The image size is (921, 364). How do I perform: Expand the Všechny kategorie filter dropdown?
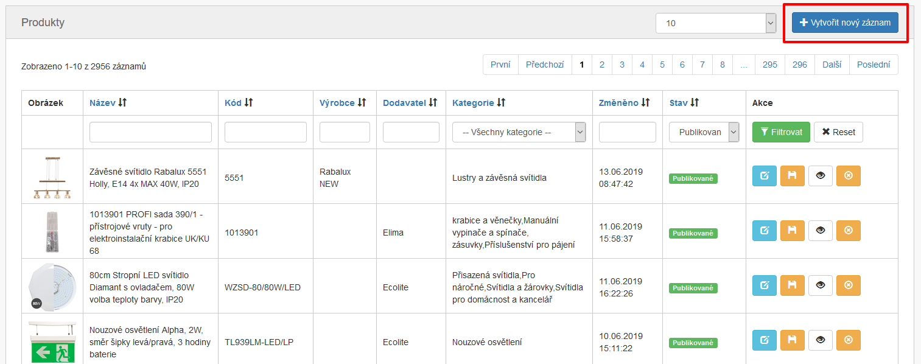click(x=519, y=132)
